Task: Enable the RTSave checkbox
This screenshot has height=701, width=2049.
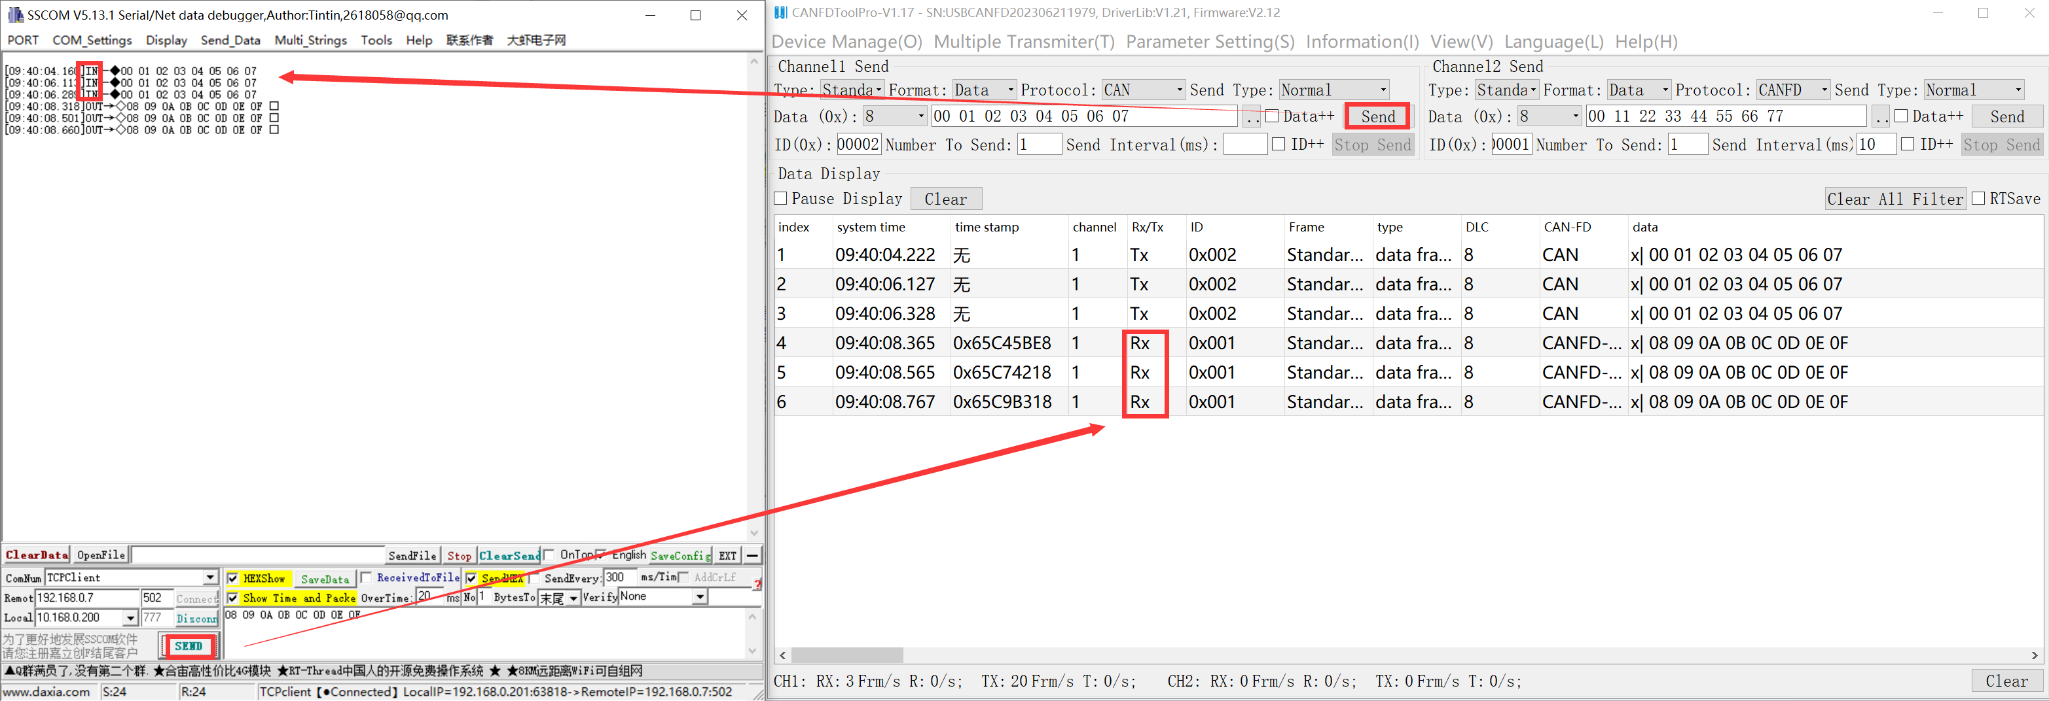Action: pyautogui.click(x=1978, y=199)
